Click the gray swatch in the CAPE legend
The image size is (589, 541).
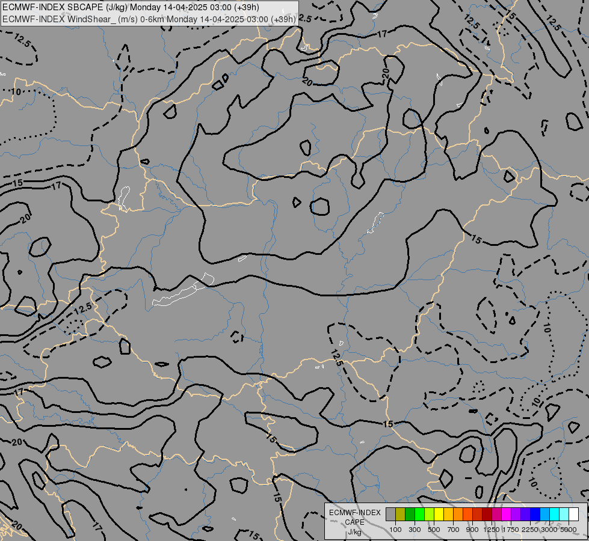pyautogui.click(x=390, y=514)
